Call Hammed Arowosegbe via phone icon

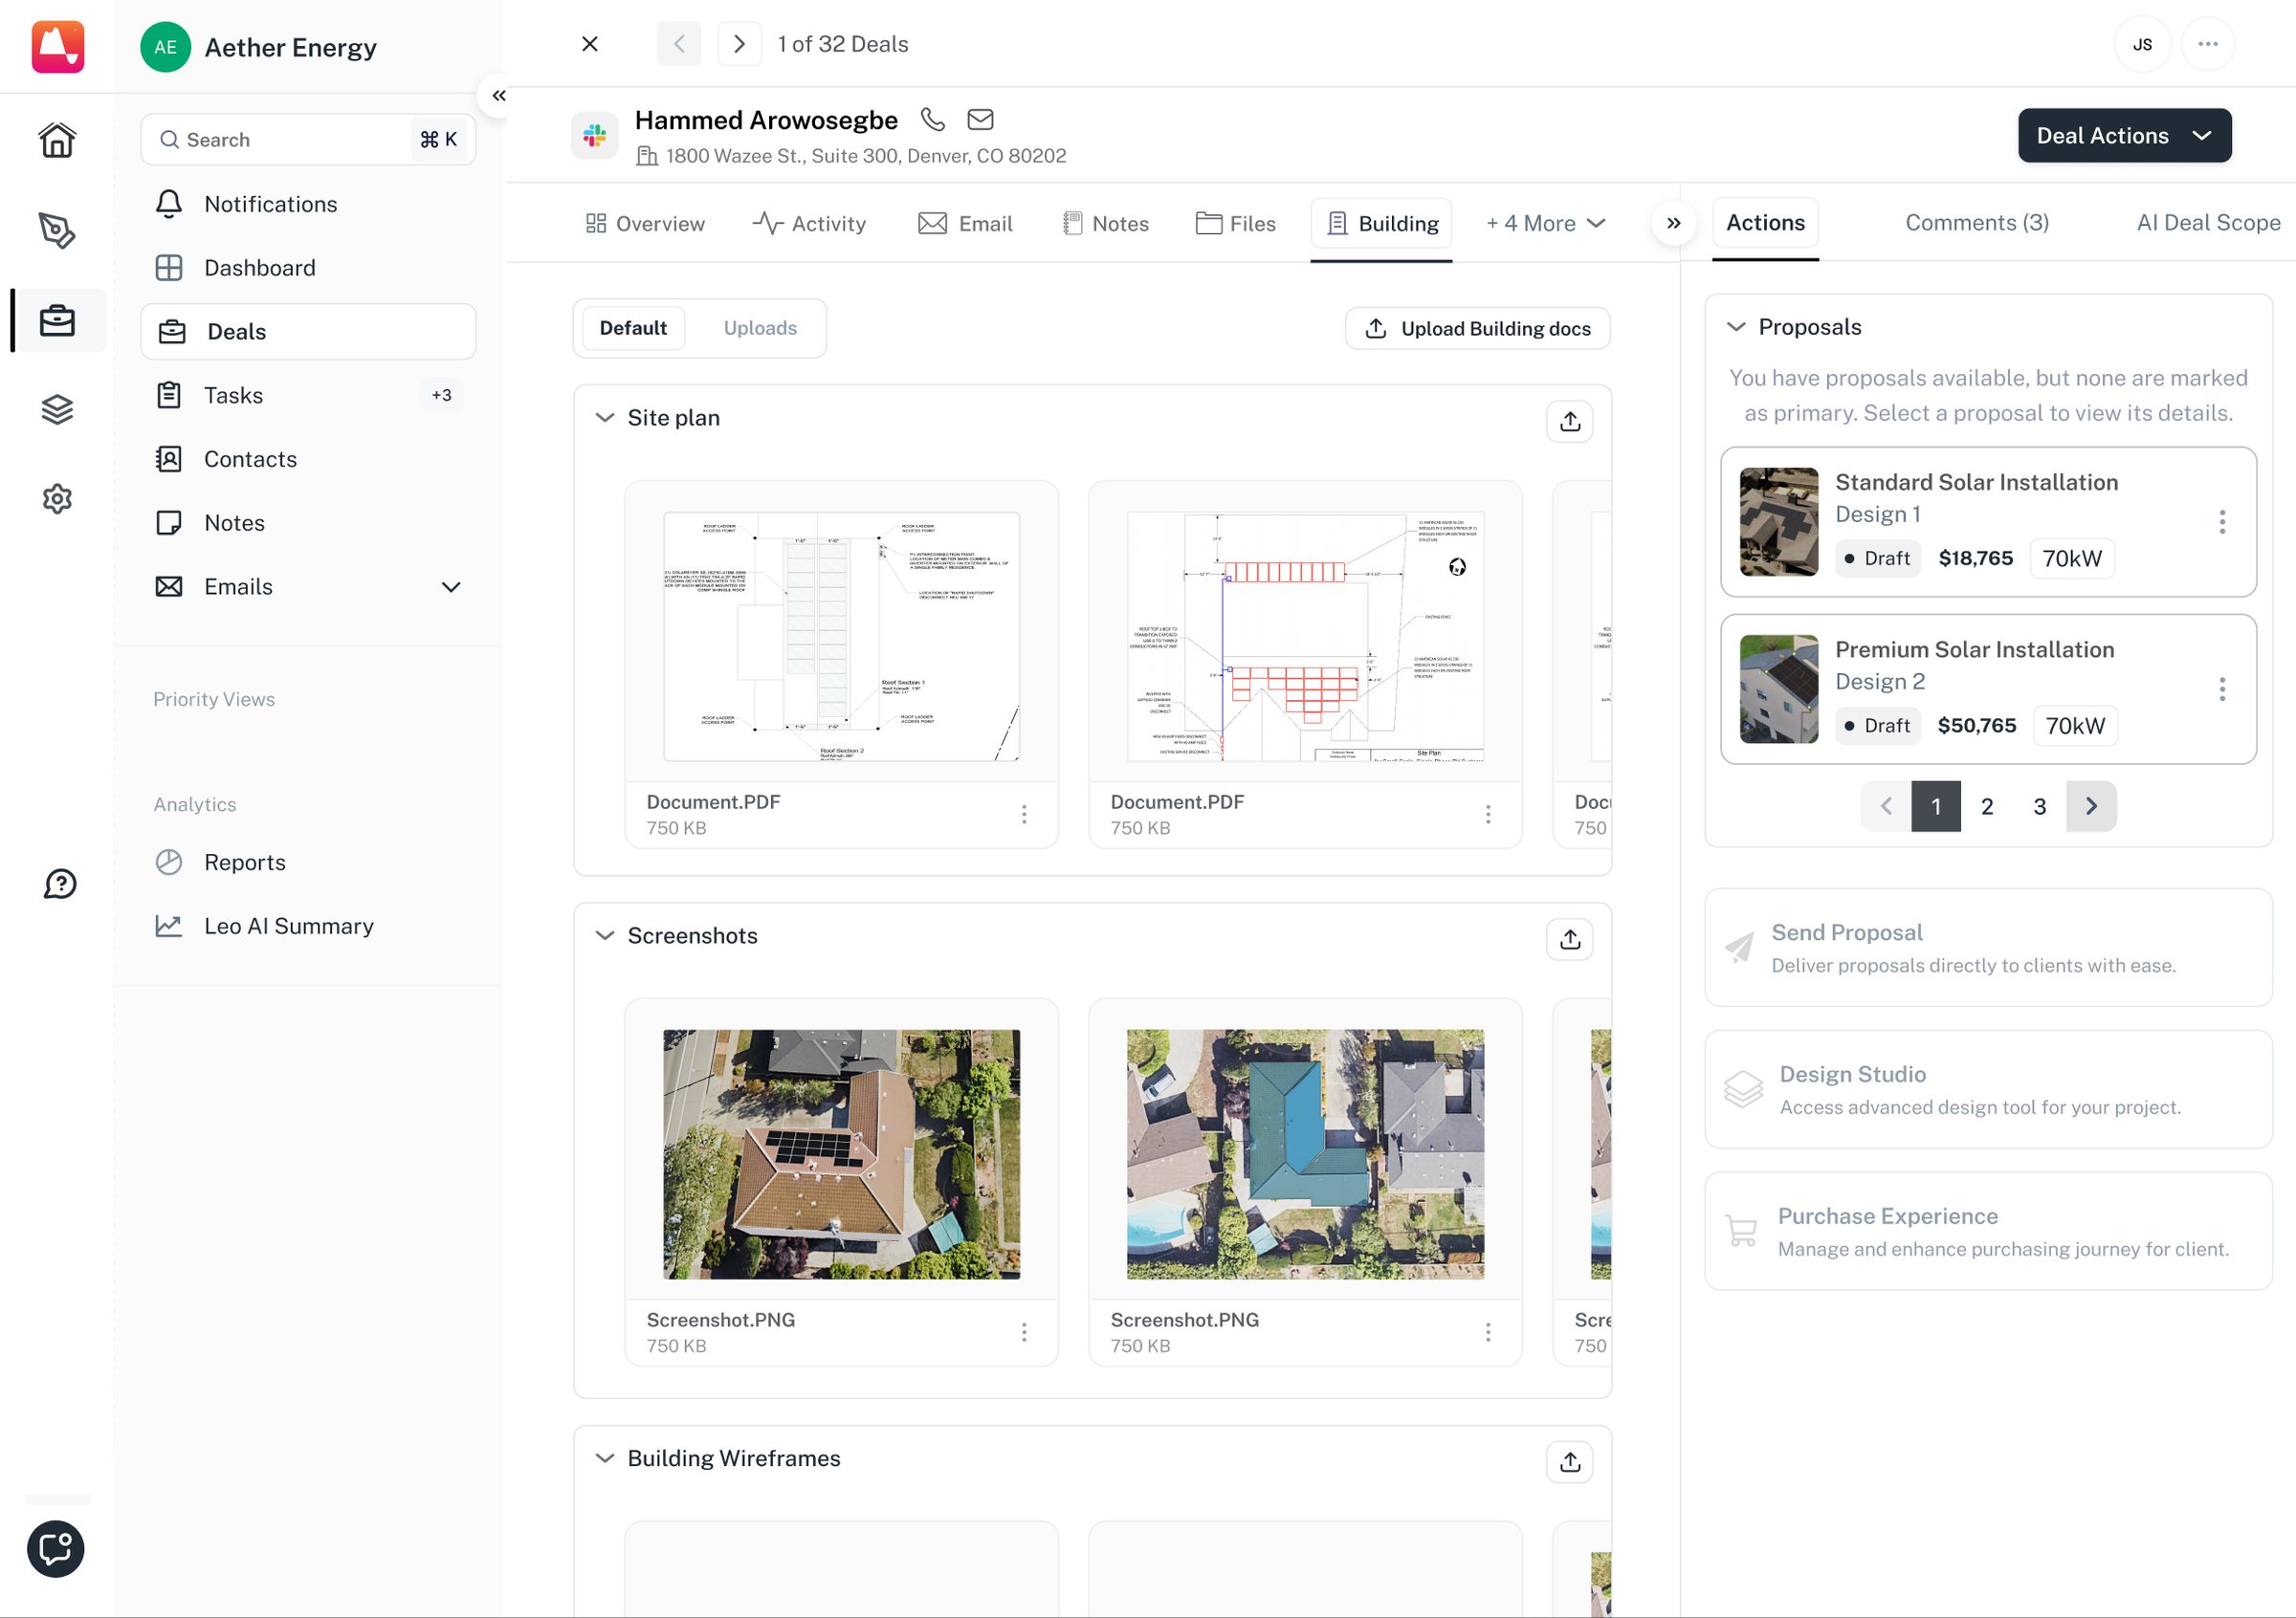[x=933, y=120]
